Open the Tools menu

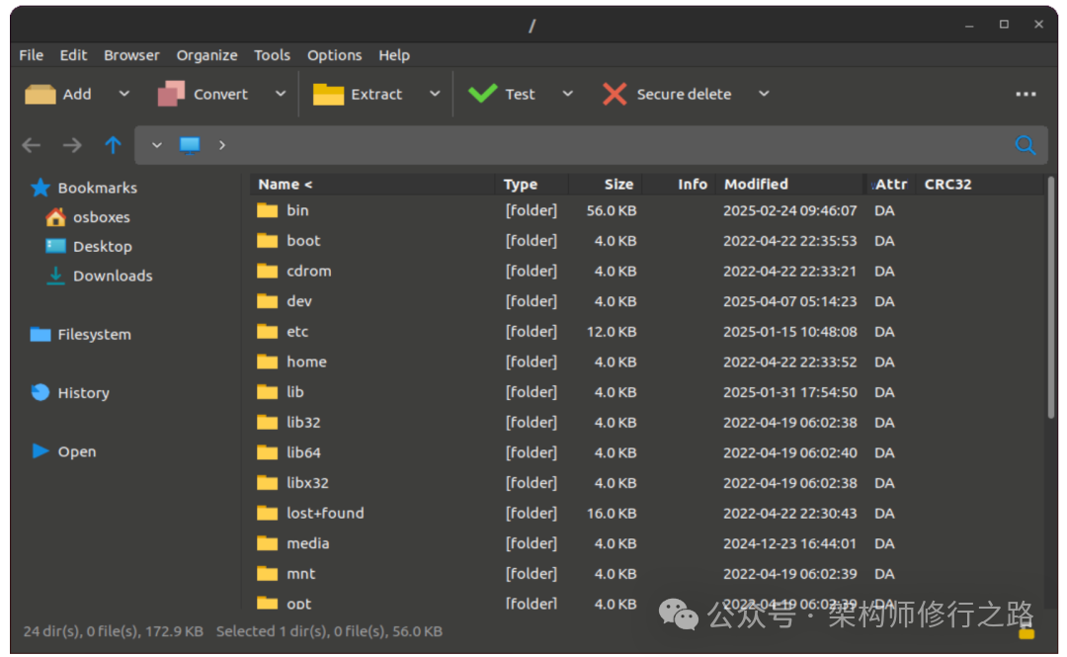[272, 55]
